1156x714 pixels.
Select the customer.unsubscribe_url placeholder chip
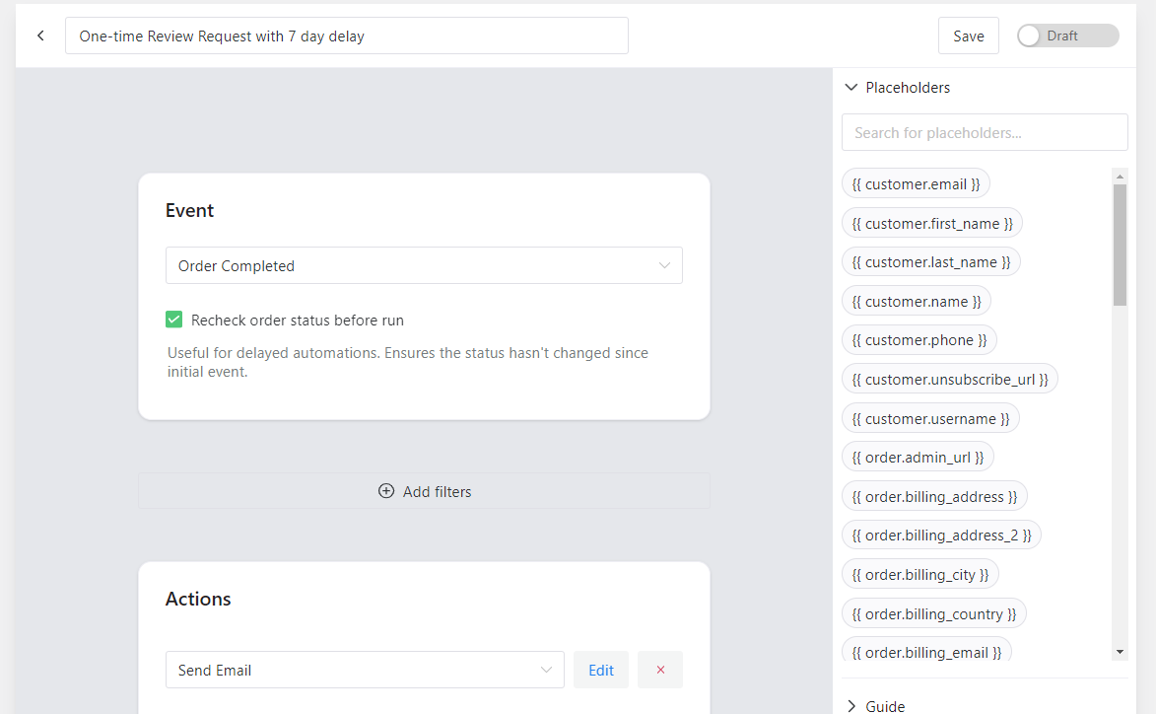(950, 379)
